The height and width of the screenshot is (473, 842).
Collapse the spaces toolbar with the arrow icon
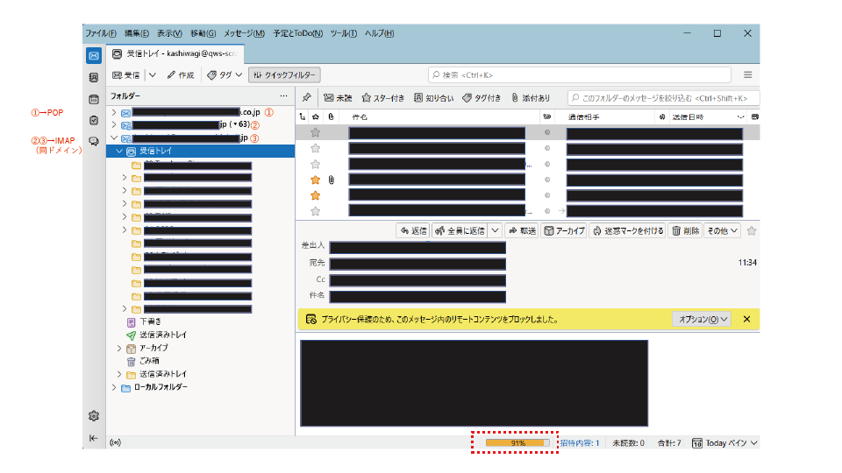point(94,438)
